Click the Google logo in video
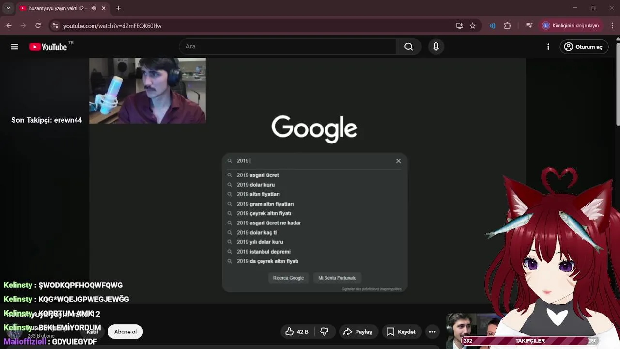Screen dimensions: 620x349 (x=314, y=128)
